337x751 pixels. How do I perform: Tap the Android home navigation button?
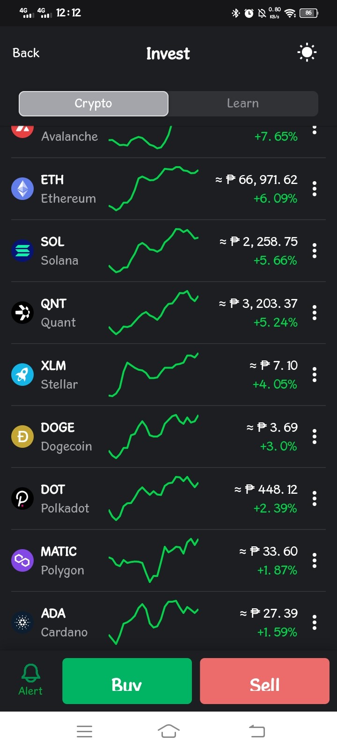point(168,731)
